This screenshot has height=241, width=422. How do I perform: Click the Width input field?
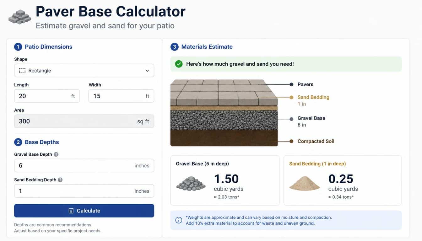[x=121, y=96]
